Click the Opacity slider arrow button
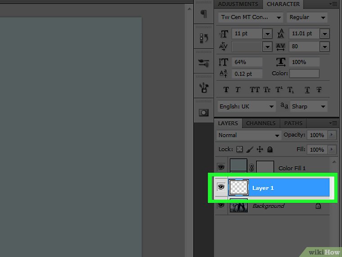The width and height of the screenshot is (342, 257). click(332, 135)
